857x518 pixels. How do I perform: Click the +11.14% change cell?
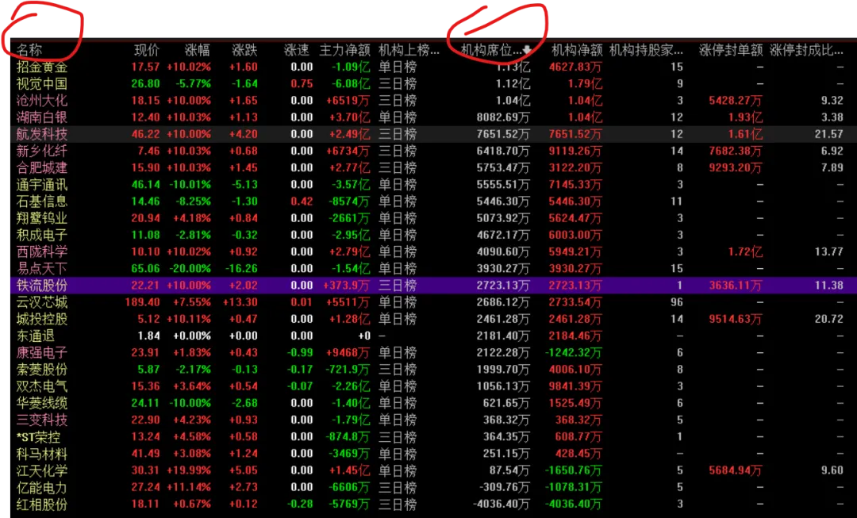tap(189, 487)
